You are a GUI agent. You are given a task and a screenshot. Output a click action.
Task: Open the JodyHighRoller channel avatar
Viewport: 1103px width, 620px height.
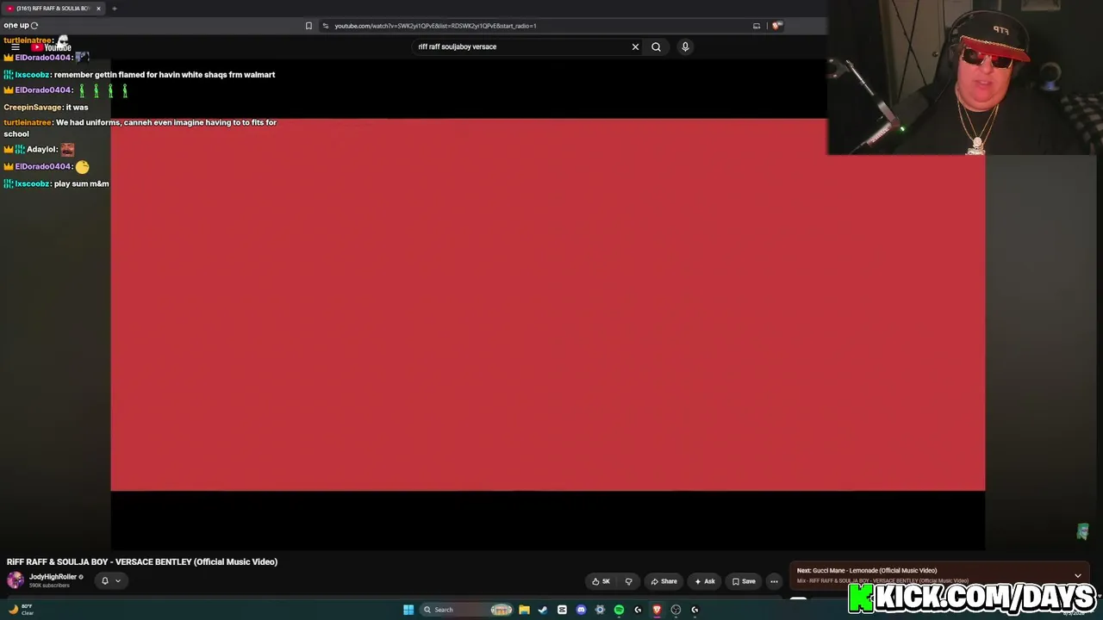16,580
